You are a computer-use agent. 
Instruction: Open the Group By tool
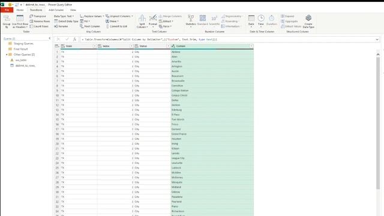point(7,21)
